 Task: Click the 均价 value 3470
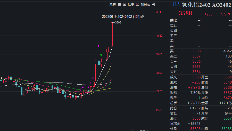click(228, 98)
